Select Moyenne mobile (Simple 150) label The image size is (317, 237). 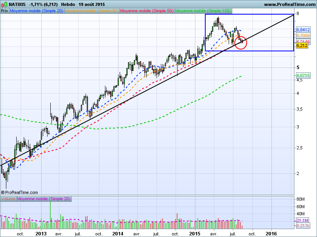pos(203,11)
